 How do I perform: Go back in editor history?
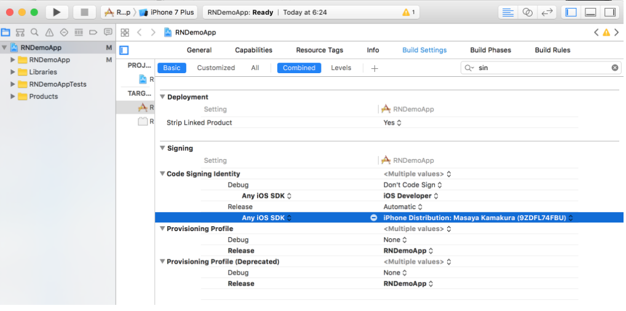click(140, 33)
